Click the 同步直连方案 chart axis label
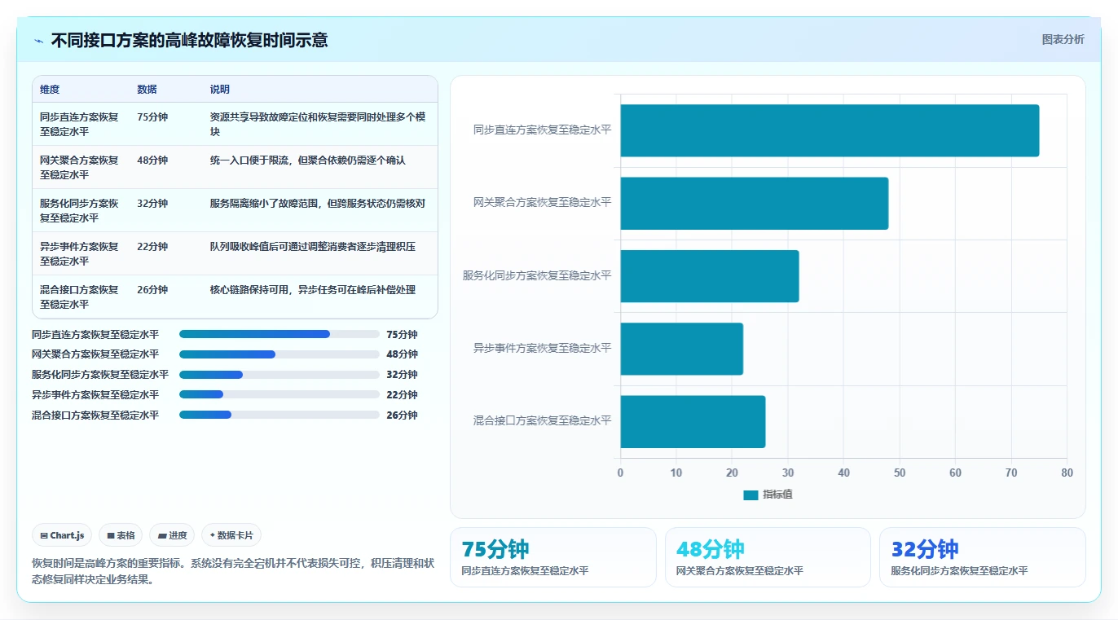Image resolution: width=1118 pixels, height=620 pixels. (543, 130)
